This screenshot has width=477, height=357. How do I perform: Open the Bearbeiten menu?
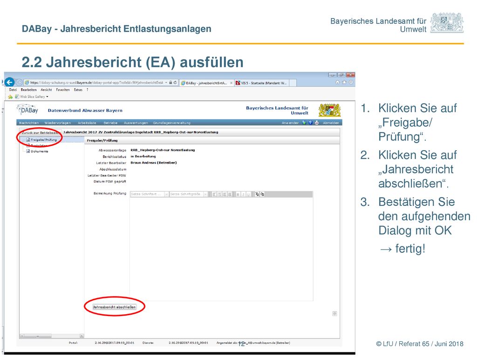click(28, 90)
